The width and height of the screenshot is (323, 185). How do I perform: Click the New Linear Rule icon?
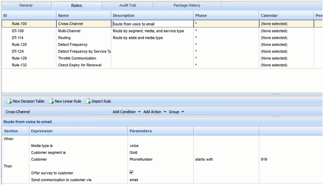(x=51, y=101)
